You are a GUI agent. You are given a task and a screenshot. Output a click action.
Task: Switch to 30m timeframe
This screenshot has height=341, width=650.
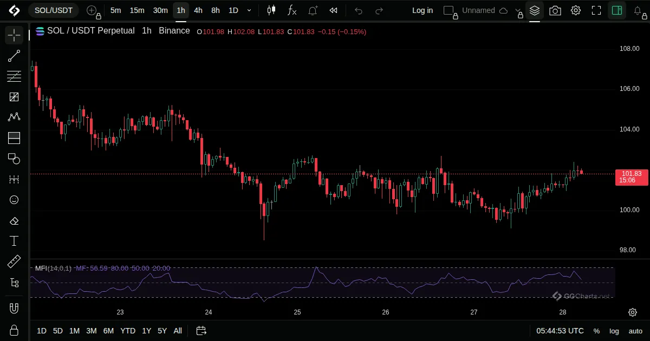(160, 10)
